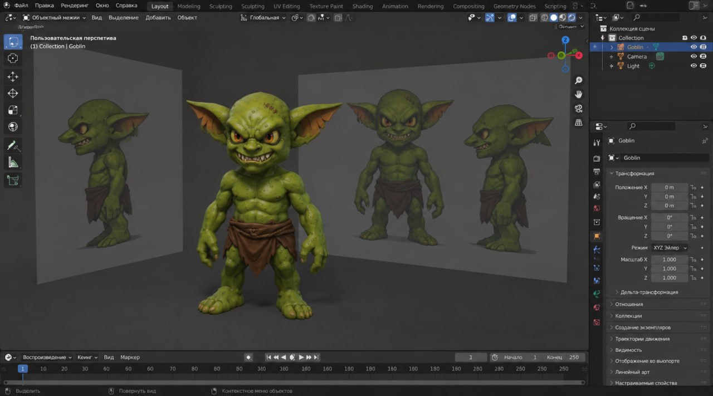Screen dimensions: 713x396
Task: Open the World properties tab
Action: [597, 208]
